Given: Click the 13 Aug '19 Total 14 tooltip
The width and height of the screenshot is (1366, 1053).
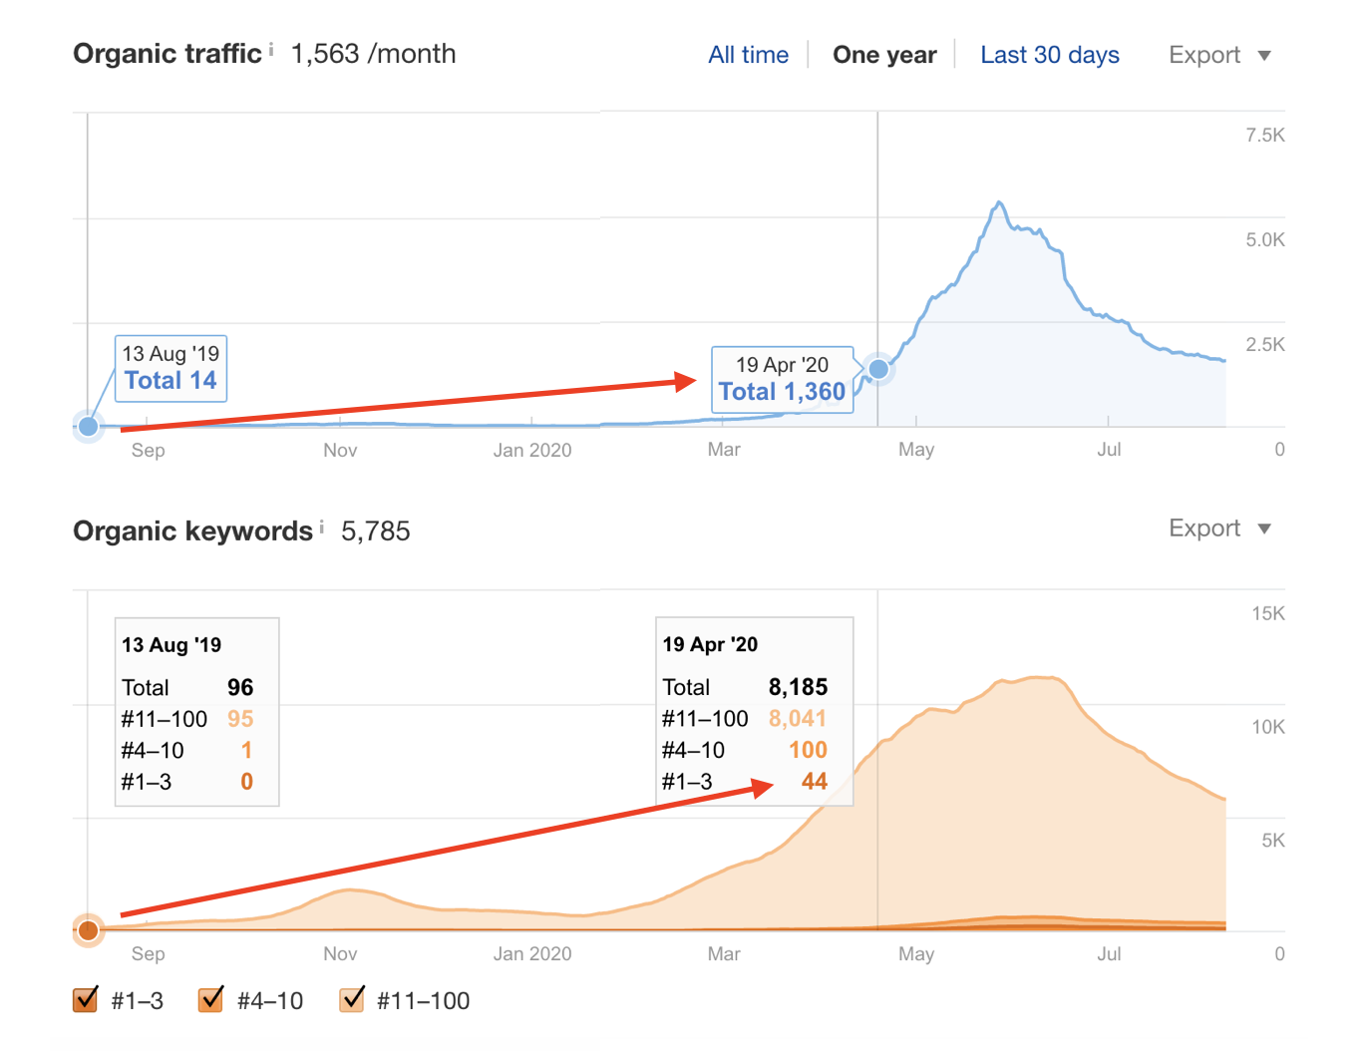Looking at the screenshot, I should tap(171, 369).
